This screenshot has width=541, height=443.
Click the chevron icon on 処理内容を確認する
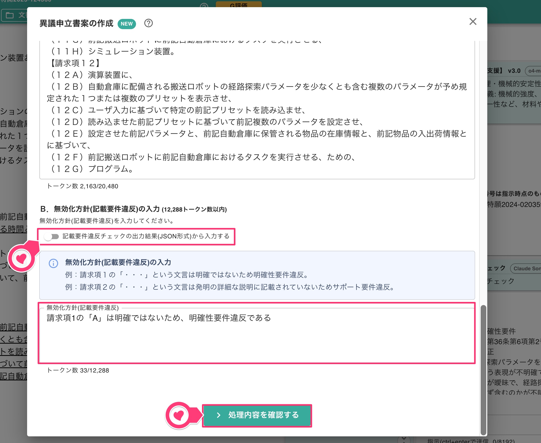(218, 415)
